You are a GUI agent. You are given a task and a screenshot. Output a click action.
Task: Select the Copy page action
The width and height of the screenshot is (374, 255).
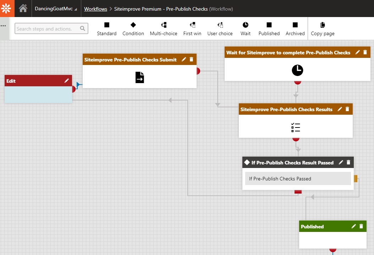(323, 29)
